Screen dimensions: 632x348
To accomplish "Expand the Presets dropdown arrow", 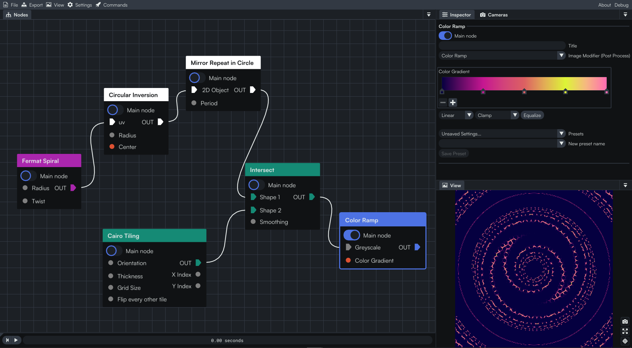I will click(562, 133).
